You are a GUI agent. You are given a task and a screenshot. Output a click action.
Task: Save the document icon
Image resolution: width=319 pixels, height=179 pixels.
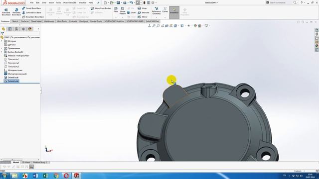pyautogui.click(x=118, y=2)
